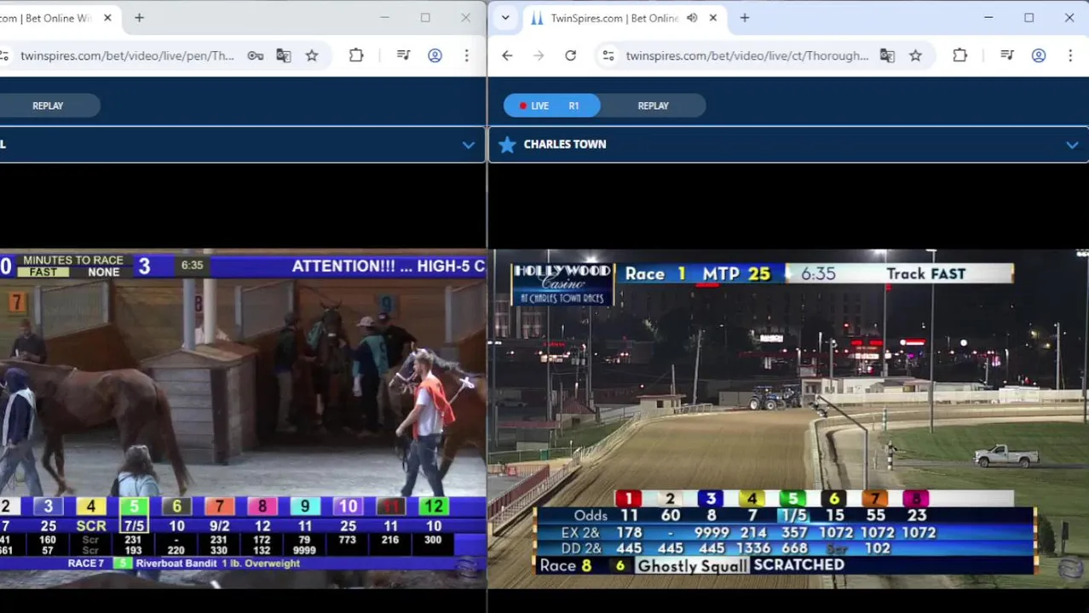
Task: Open the profile avatar icon in right window
Action: click(1039, 56)
